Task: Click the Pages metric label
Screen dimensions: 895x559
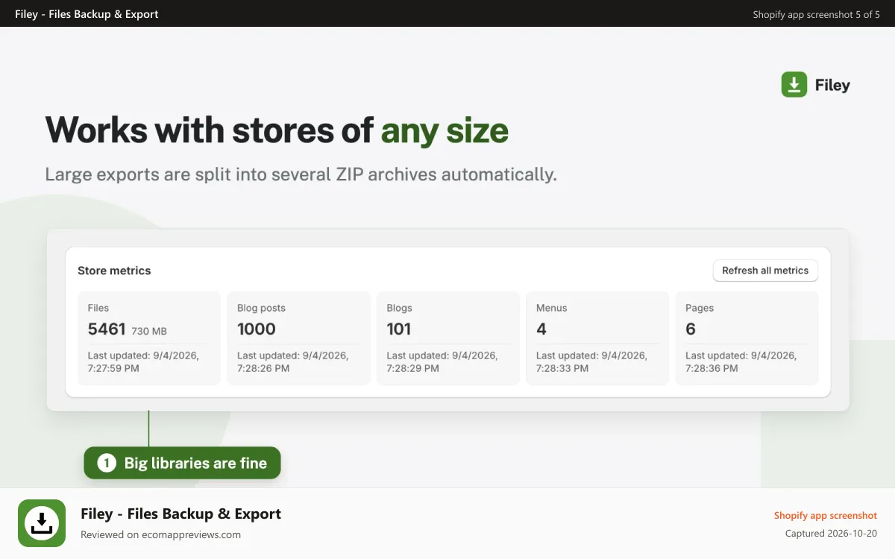Action: click(x=700, y=308)
